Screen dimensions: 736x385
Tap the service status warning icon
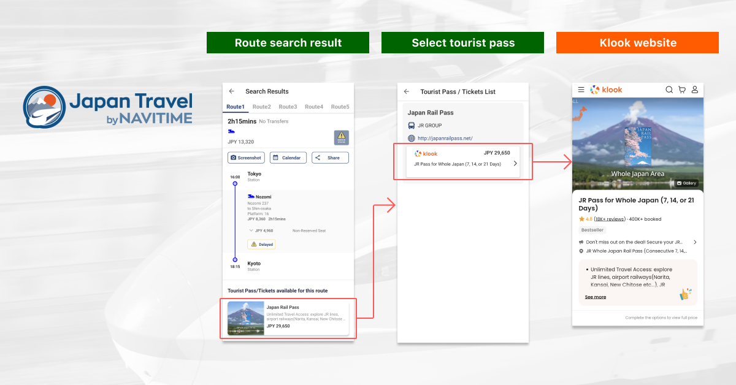point(341,137)
